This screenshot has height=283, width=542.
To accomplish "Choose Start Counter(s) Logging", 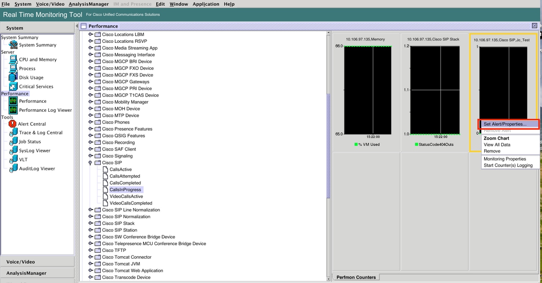I will [510, 165].
